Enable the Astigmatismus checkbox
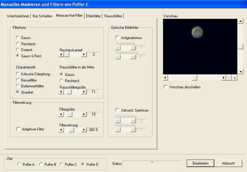This screenshot has width=247, height=172. 117,38
